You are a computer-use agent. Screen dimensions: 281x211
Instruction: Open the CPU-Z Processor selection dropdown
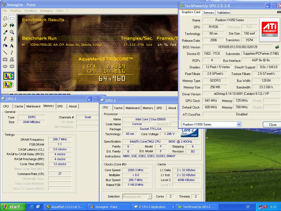point(150,197)
